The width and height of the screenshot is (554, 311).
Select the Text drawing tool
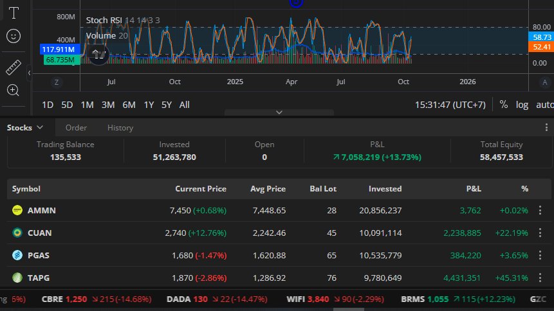pyautogui.click(x=14, y=13)
